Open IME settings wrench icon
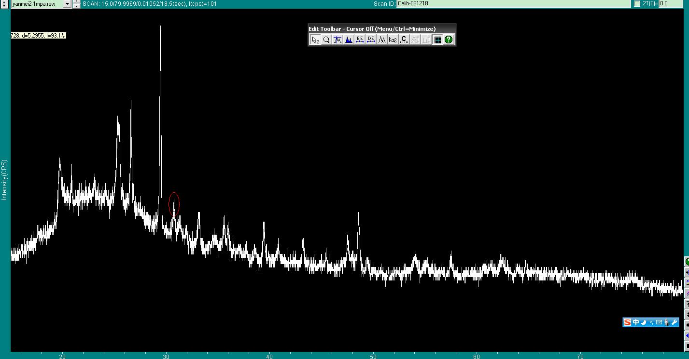The width and height of the screenshot is (689, 359). (674, 322)
